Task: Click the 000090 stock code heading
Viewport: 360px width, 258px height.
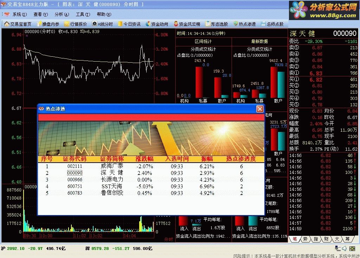Action: pyautogui.click(x=345, y=33)
